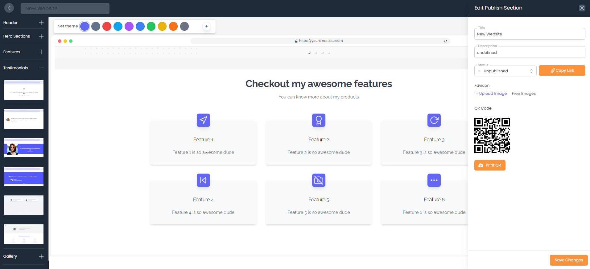Click the Feature 6 three-dots icon
590x269 pixels.
[434, 180]
